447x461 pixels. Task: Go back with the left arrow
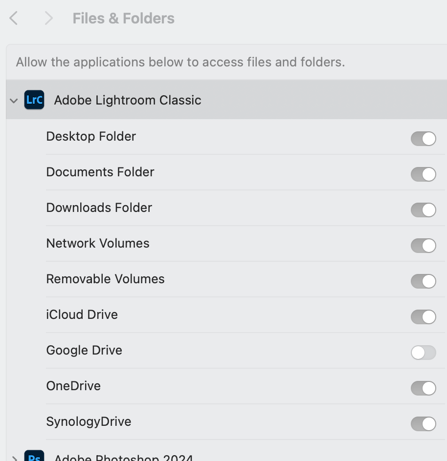point(14,19)
